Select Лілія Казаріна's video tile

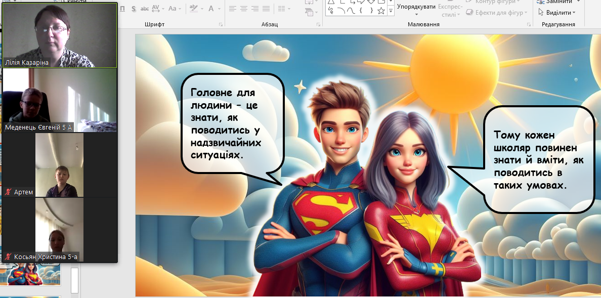pyautogui.click(x=59, y=35)
